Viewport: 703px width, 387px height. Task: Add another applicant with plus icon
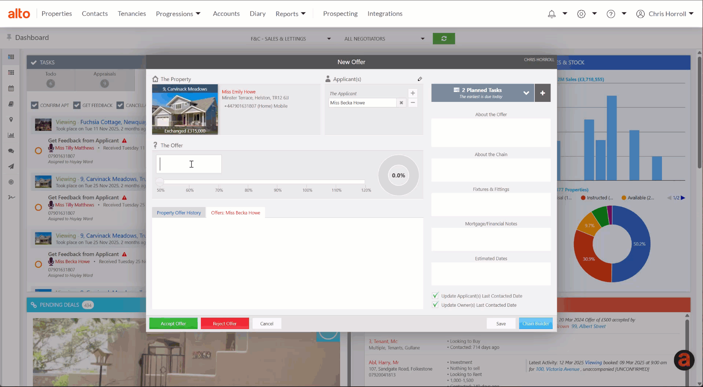(413, 93)
